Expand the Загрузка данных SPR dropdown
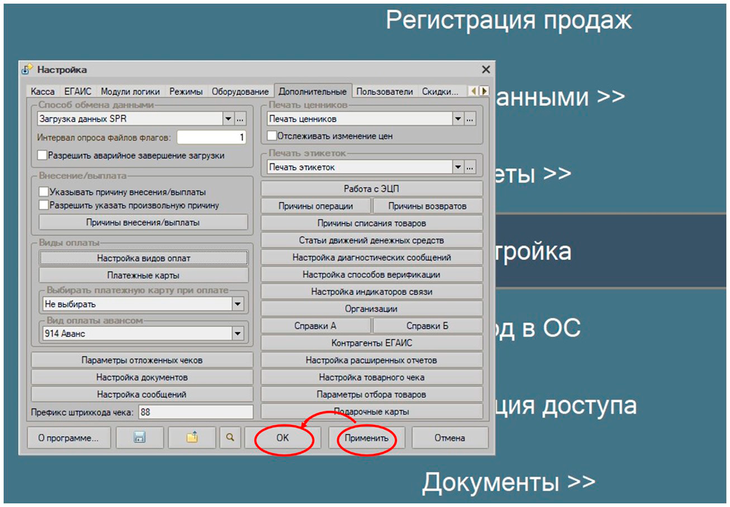Image resolution: width=730 pixels, height=507 pixels. point(228,119)
